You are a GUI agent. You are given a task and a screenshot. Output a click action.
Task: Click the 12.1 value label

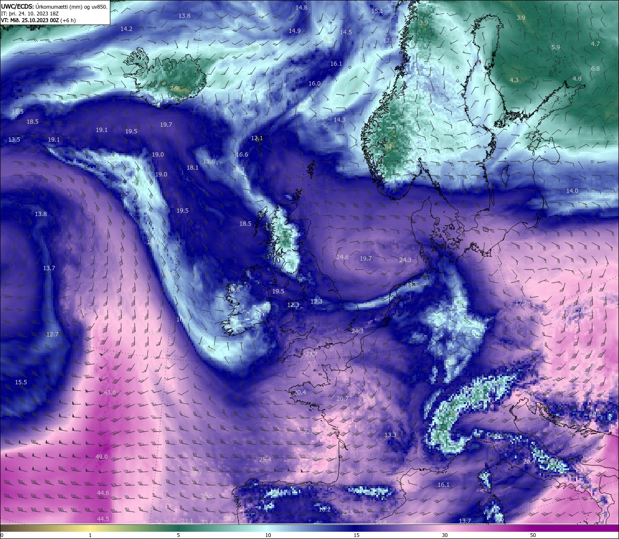pyautogui.click(x=257, y=138)
